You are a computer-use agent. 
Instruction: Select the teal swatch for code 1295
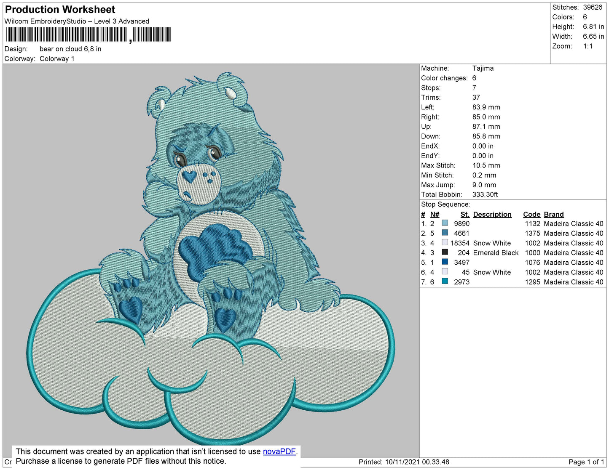(445, 281)
